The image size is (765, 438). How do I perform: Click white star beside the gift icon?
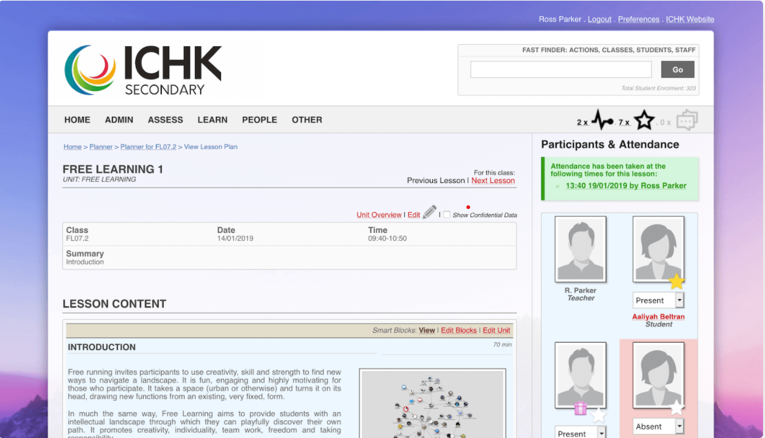click(599, 415)
